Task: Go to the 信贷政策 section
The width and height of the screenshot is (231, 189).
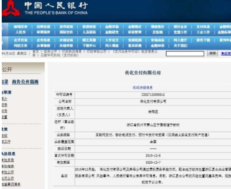Action: pos(89,27)
